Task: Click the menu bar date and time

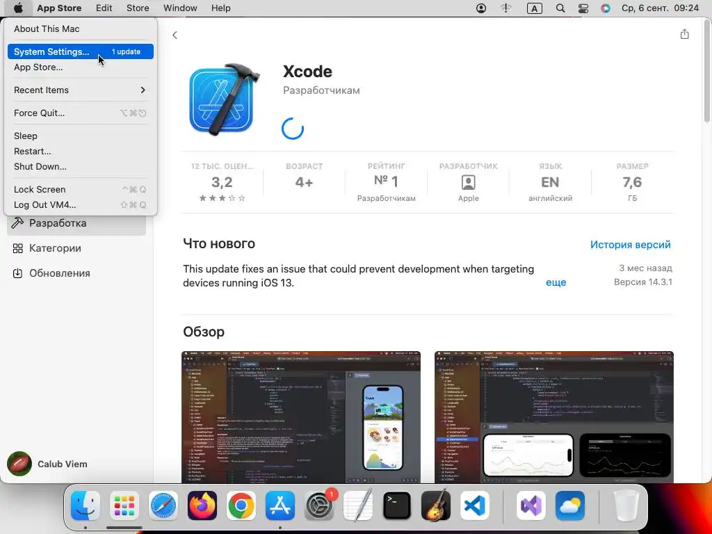Action: click(x=661, y=8)
